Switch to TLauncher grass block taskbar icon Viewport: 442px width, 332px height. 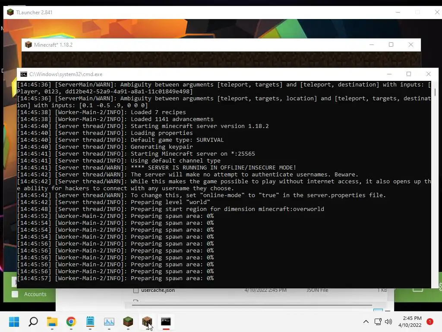point(128,322)
